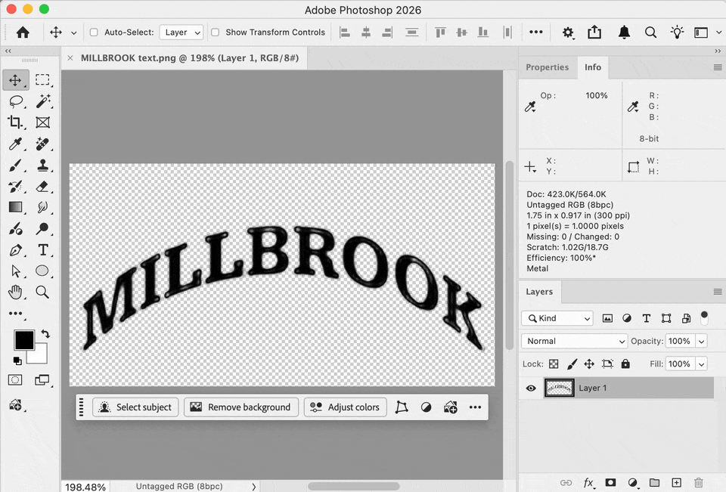Pick the Eyedropper tool in toolbar

point(16,144)
